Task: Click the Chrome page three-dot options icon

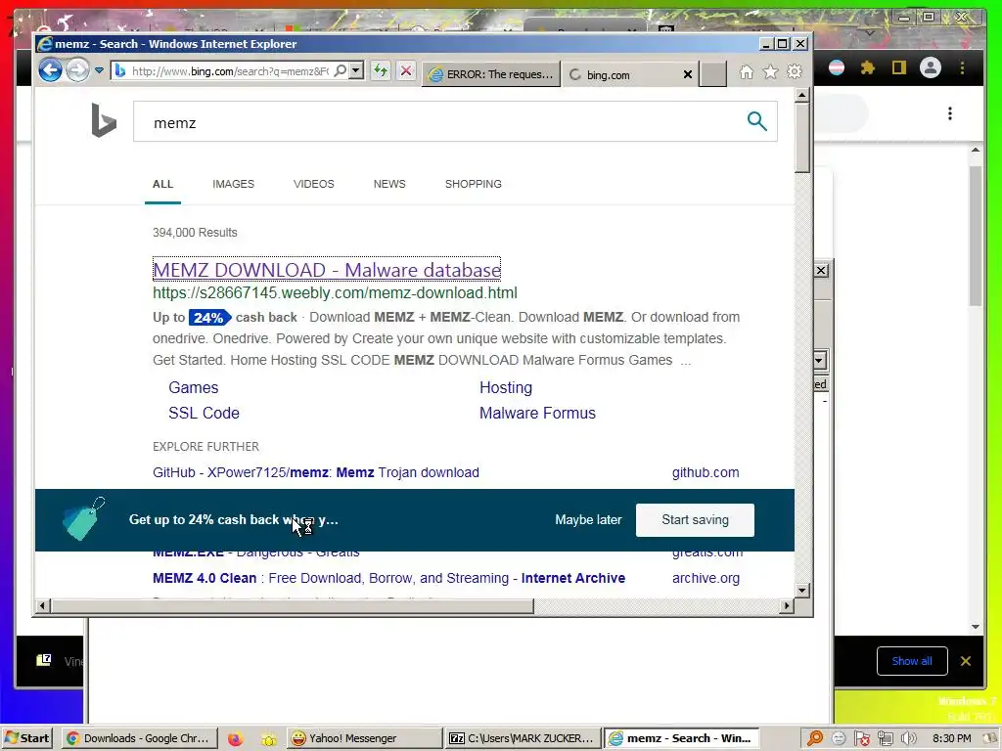Action: point(950,113)
